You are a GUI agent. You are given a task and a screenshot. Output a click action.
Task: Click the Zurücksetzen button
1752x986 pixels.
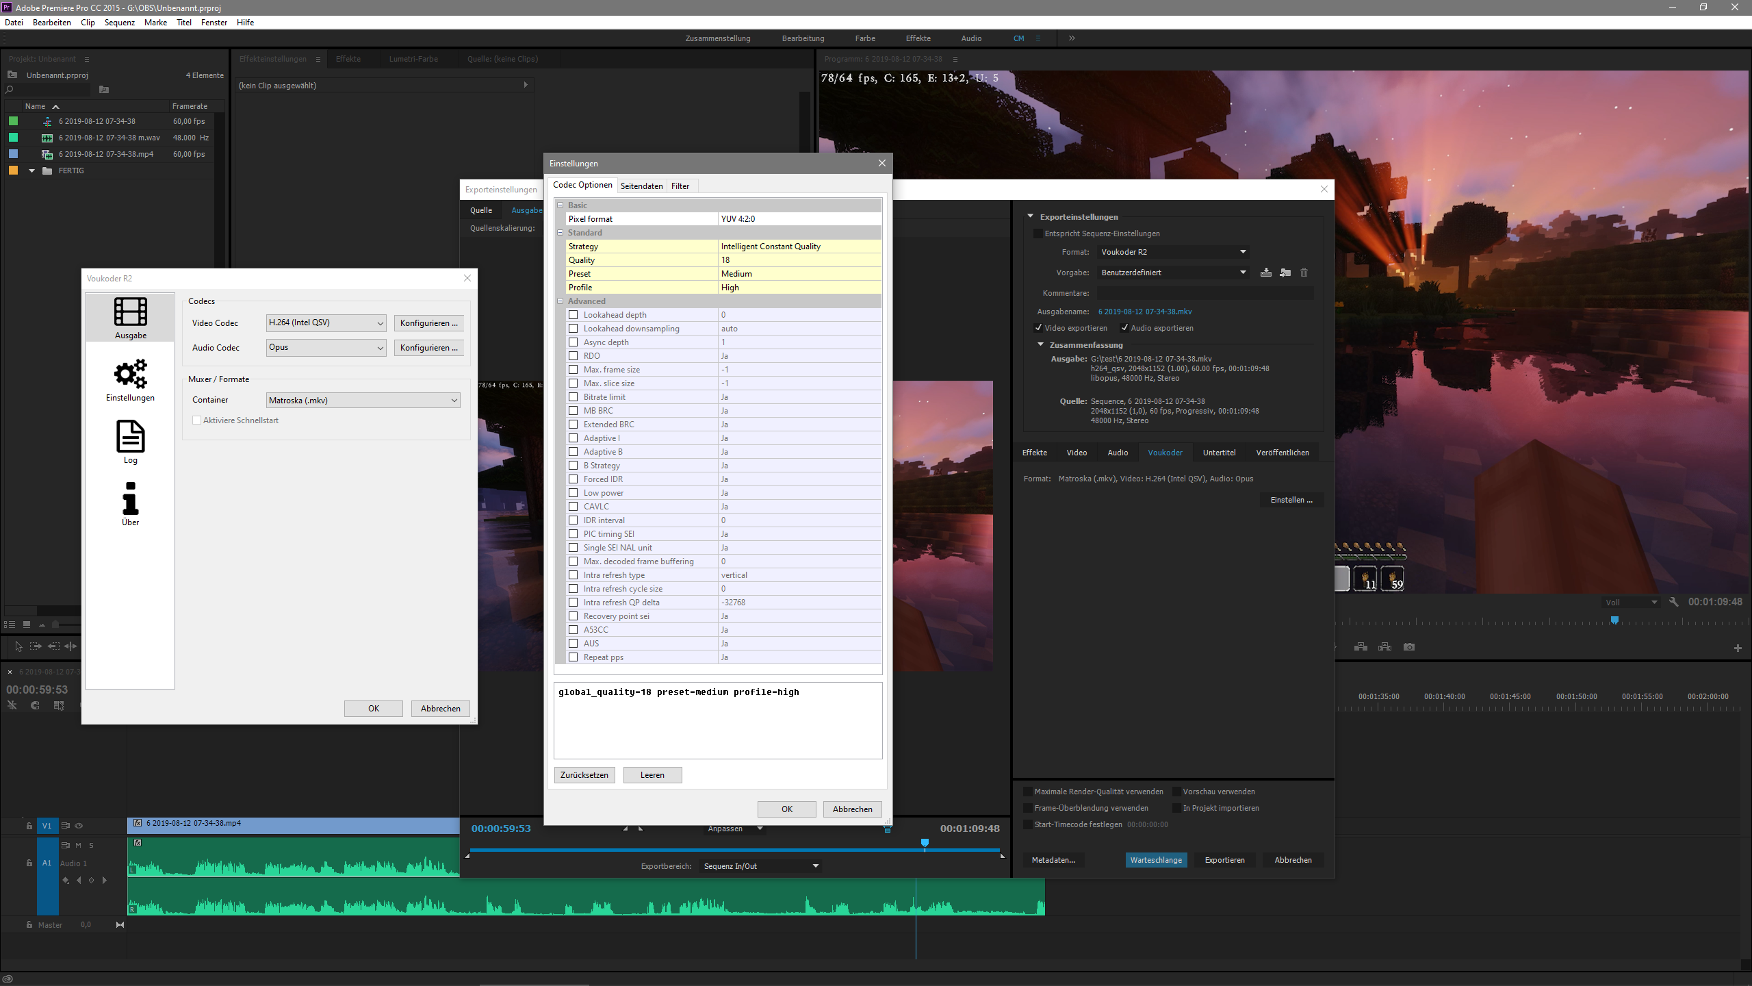point(584,775)
